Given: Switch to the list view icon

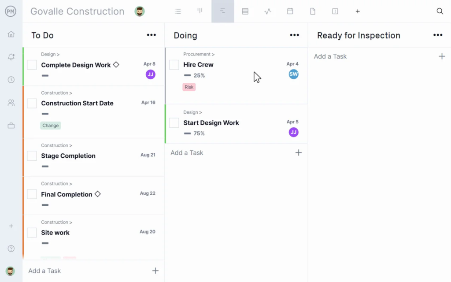Looking at the screenshot, I should coord(178,11).
